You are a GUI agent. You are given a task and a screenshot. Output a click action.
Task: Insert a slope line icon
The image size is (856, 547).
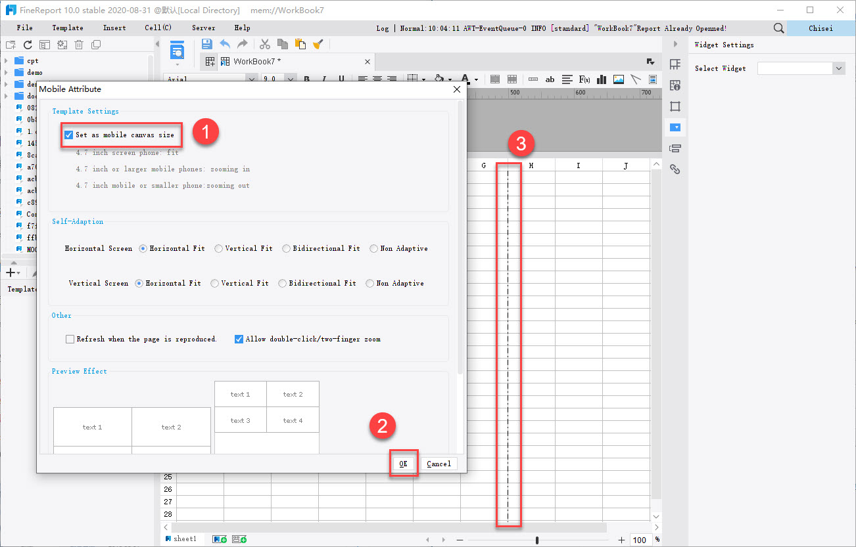(636, 79)
